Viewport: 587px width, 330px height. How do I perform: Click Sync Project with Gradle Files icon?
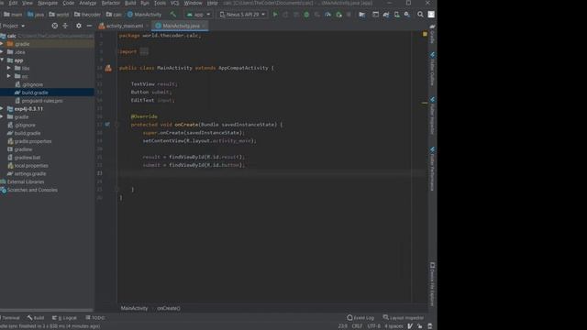pyautogui.click(x=385, y=15)
